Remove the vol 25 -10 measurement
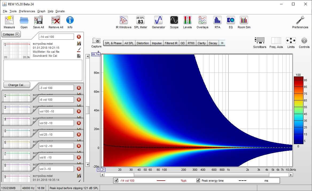312x191 pixels. point(79,135)
